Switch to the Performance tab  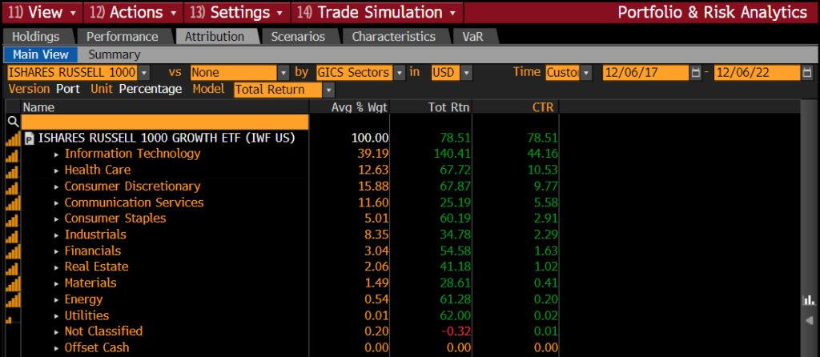click(x=123, y=37)
